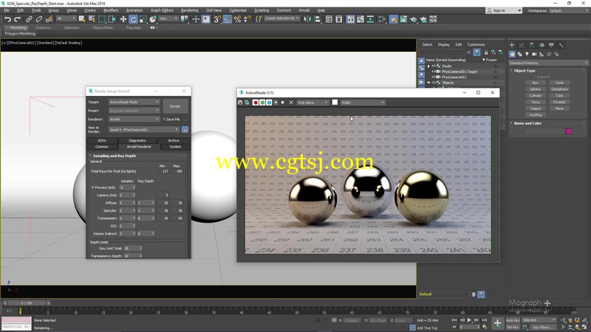Open the Renderer dropdown showing Arnold
591x332 pixels.
click(134, 119)
